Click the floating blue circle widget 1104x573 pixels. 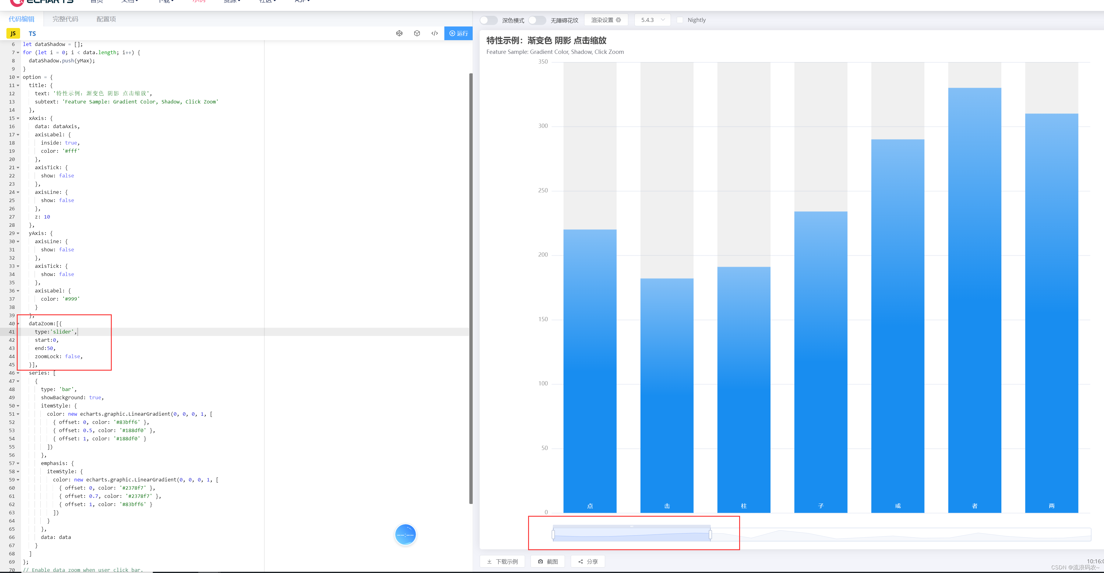tap(405, 534)
